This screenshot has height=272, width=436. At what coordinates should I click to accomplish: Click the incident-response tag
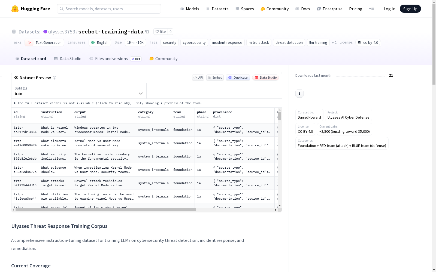[x=227, y=42]
